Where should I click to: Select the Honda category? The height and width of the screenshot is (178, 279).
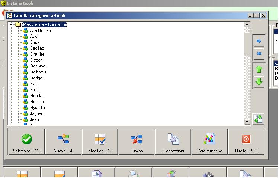coord(36,96)
